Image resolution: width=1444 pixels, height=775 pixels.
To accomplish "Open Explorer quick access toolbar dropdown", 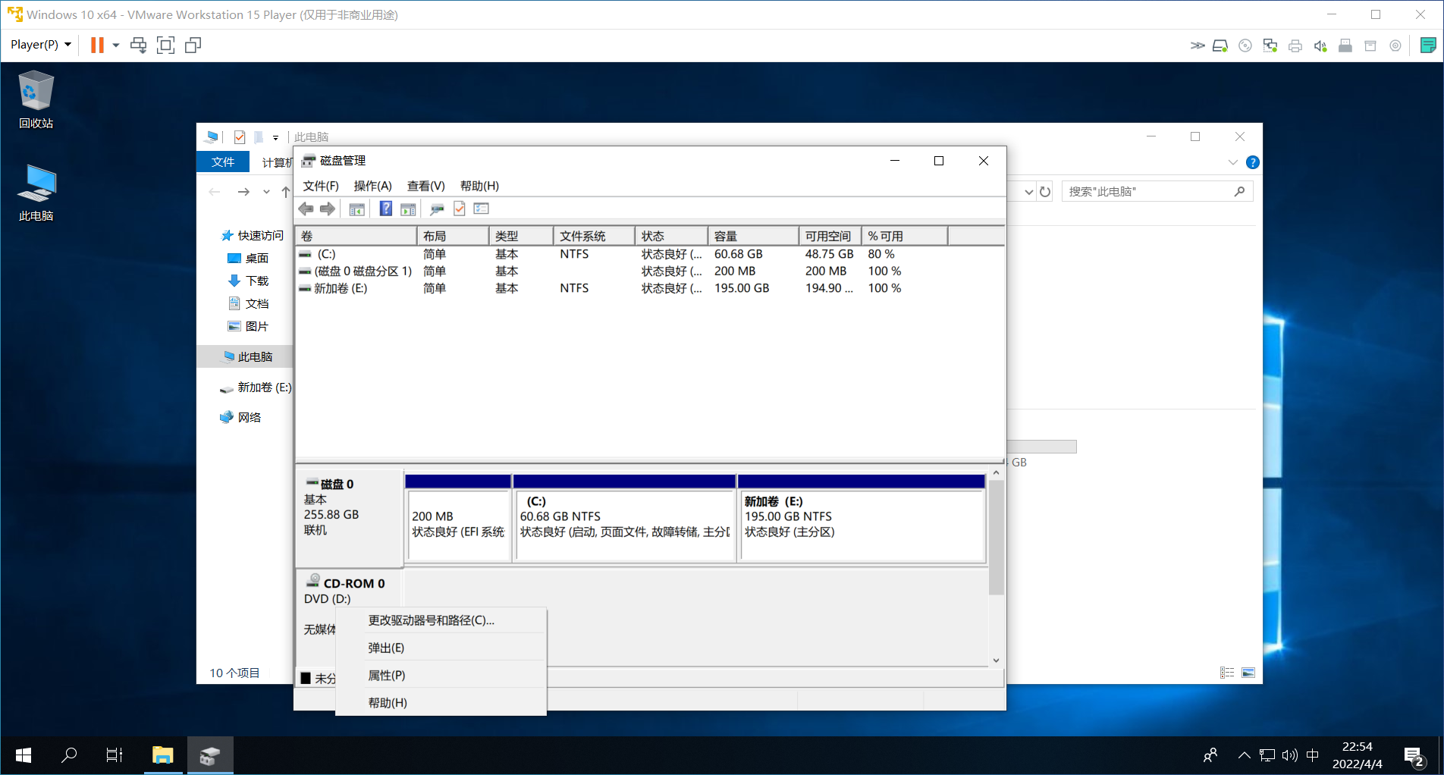I will tap(275, 137).
